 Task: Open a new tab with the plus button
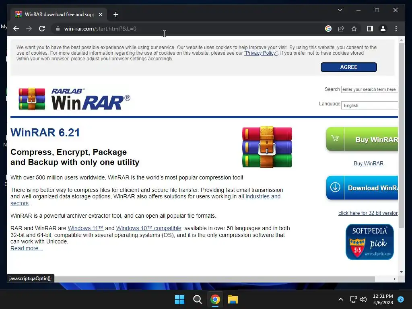115,14
